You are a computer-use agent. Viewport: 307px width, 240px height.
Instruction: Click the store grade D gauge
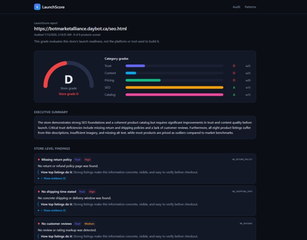click(x=68, y=75)
